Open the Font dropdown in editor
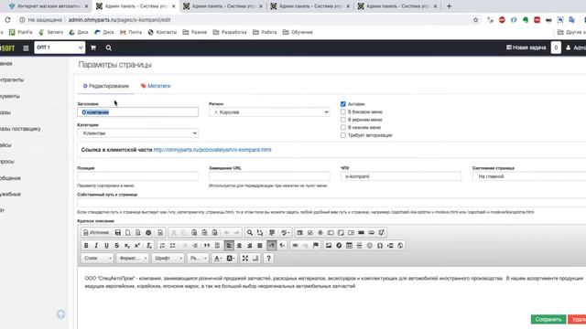 [168, 258]
